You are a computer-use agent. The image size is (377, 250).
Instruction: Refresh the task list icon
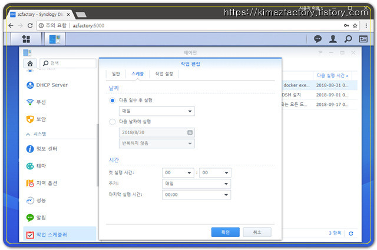[x=351, y=234]
